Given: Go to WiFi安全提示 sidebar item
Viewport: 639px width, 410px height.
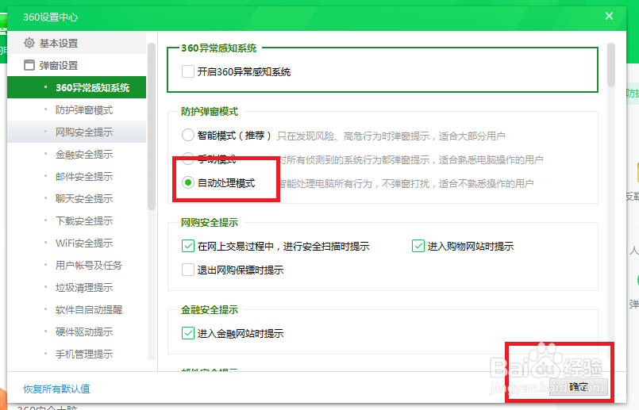Looking at the screenshot, I should [76, 243].
